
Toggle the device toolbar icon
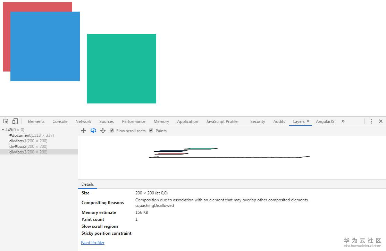[15, 121]
